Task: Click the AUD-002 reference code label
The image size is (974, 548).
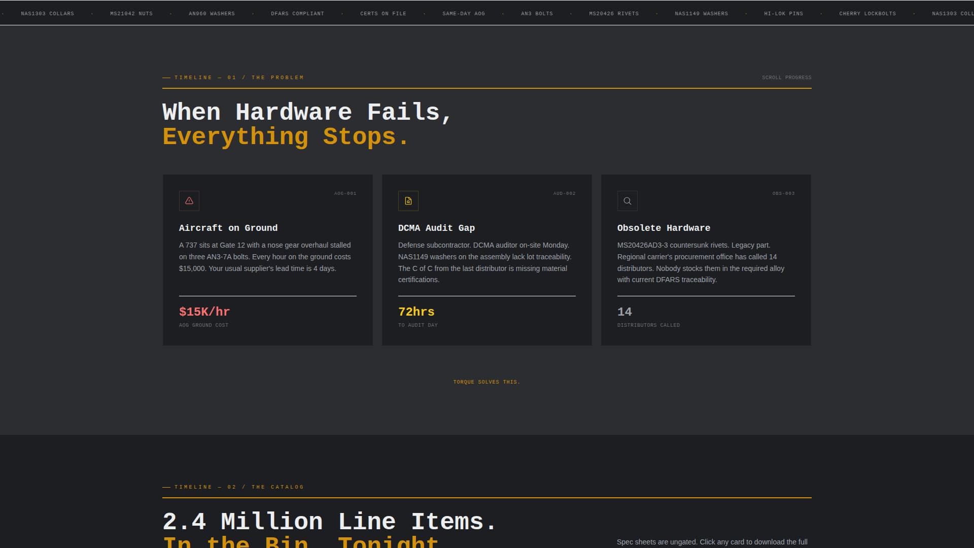Action: pos(565,193)
